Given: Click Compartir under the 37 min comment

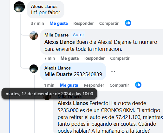Looking at the screenshot, I should tap(109, 23).
